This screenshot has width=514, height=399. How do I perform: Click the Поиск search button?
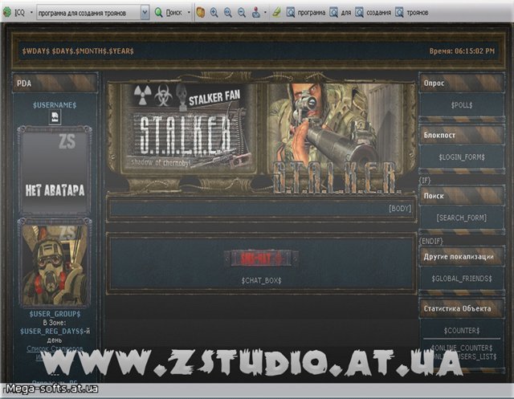(168, 13)
